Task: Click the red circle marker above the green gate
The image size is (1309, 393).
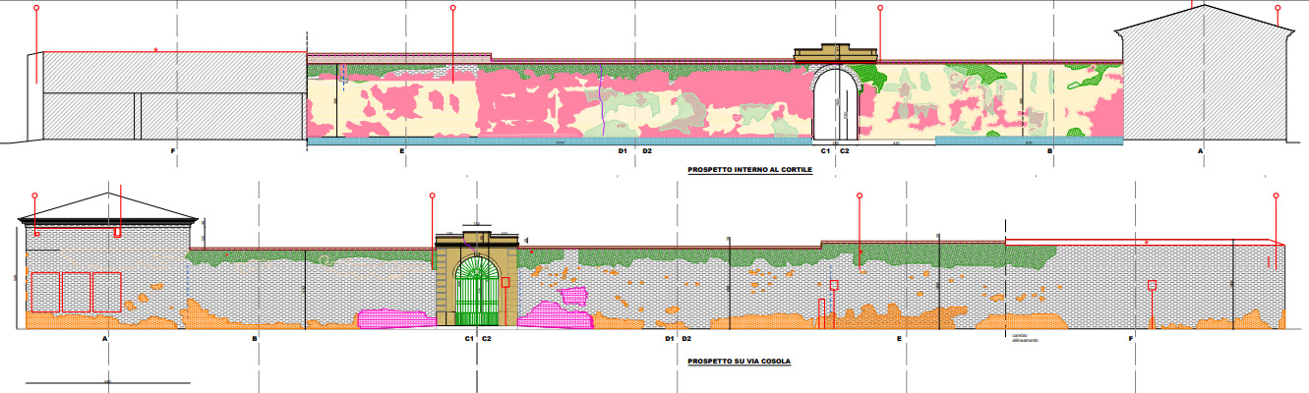Action: pos(432,197)
